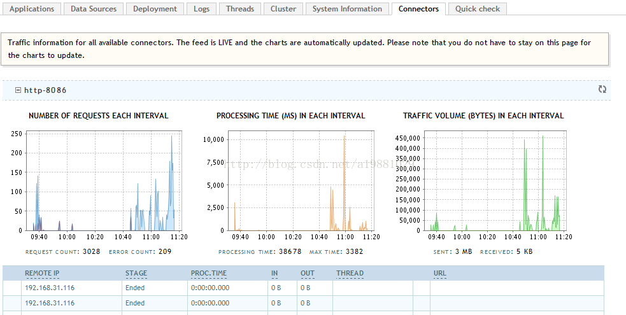
Task: Sort table by IN column
Action: pos(274,273)
